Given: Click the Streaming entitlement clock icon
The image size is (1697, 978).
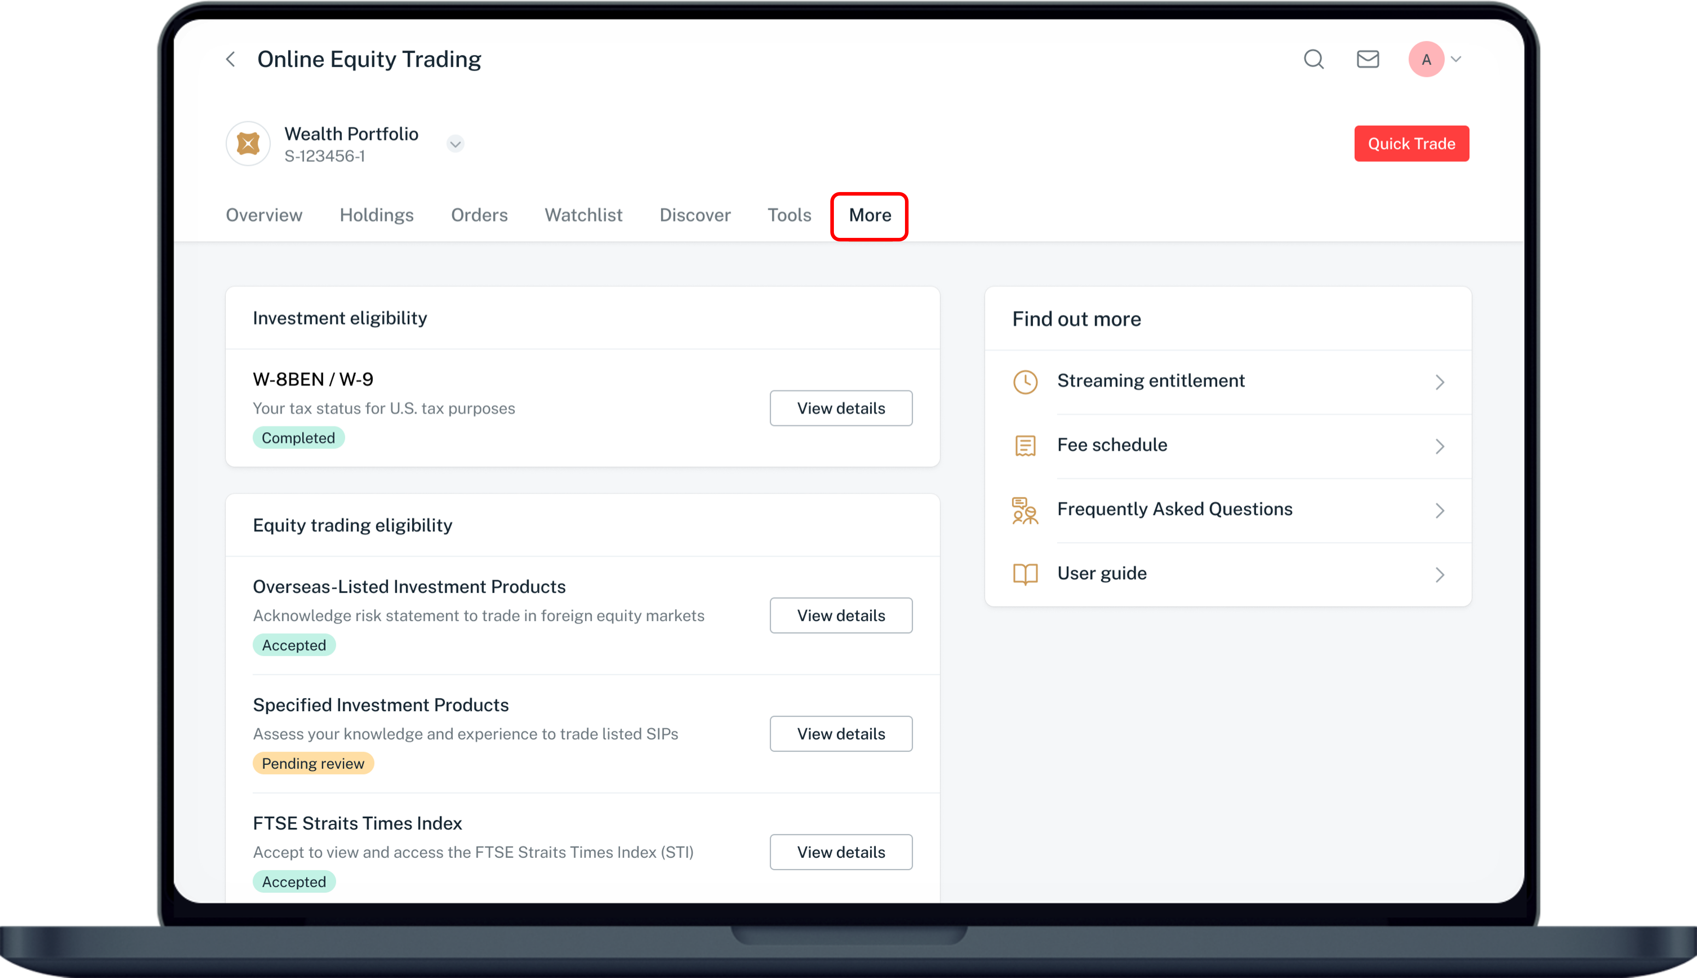Looking at the screenshot, I should tap(1025, 382).
